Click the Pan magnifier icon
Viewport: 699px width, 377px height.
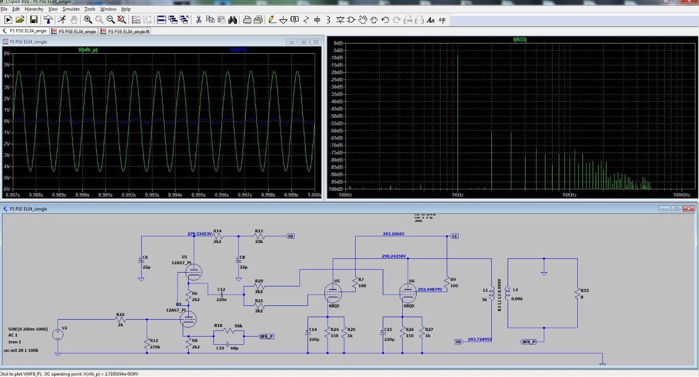[x=99, y=19]
